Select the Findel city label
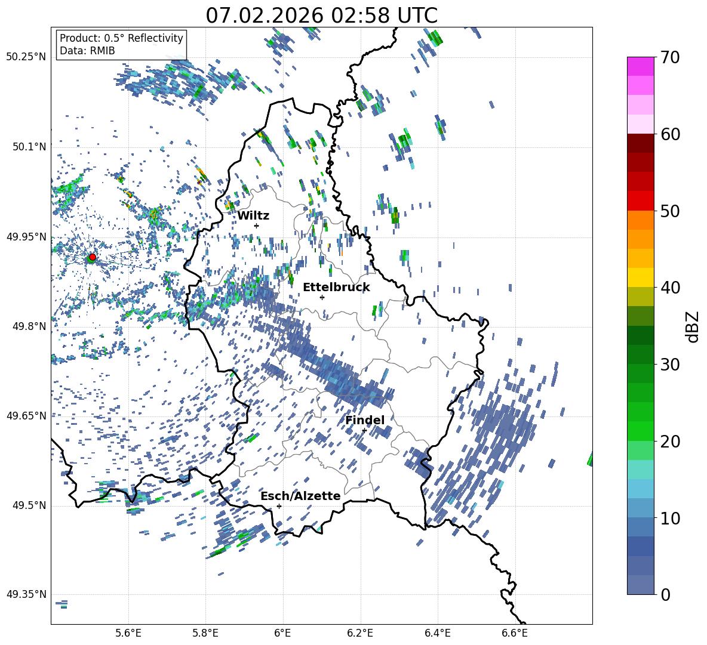The image size is (707, 645). pyautogui.click(x=364, y=420)
